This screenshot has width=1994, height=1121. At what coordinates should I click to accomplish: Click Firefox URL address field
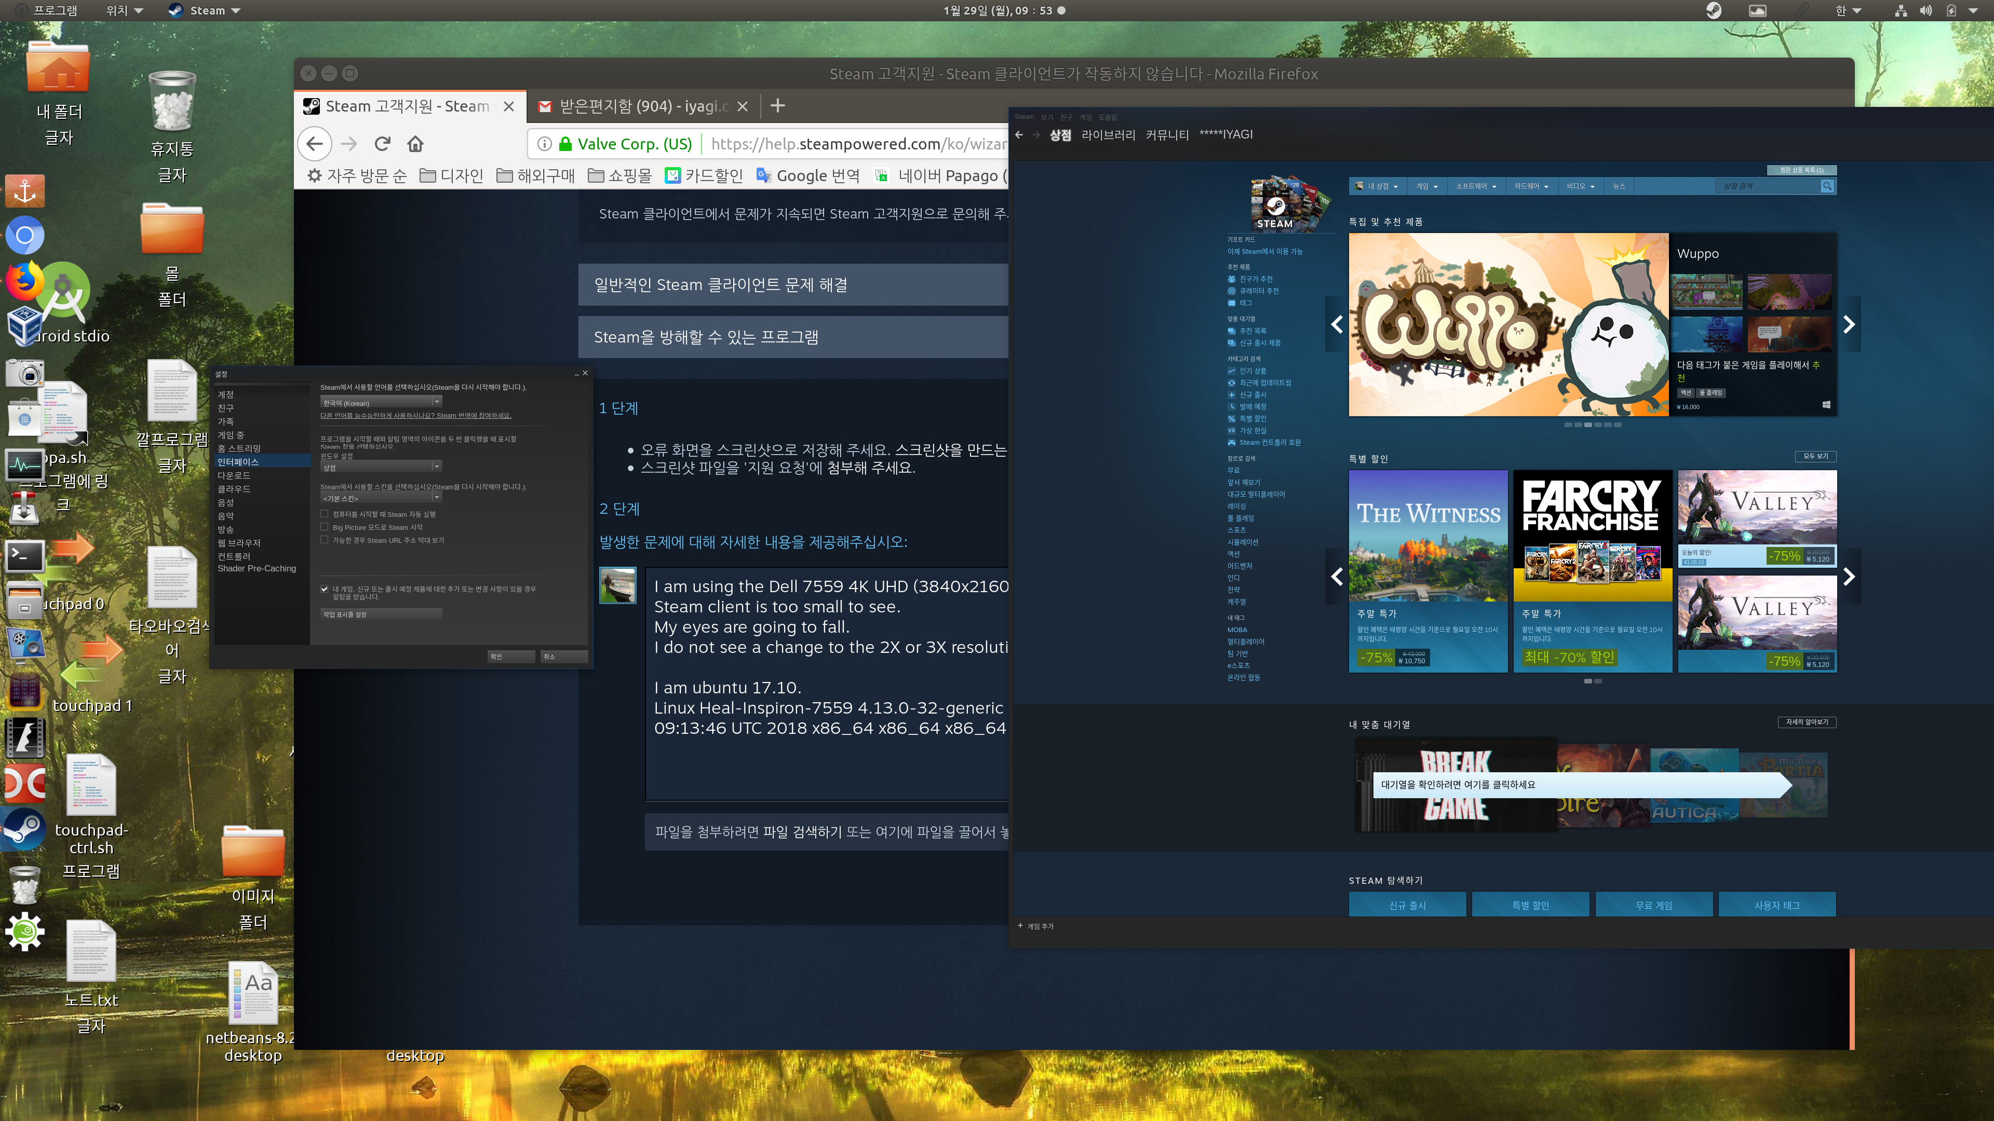[x=859, y=144]
